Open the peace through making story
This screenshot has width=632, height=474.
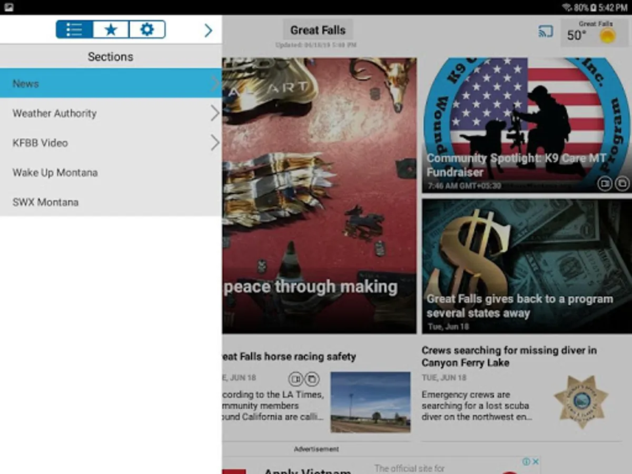pyautogui.click(x=319, y=195)
